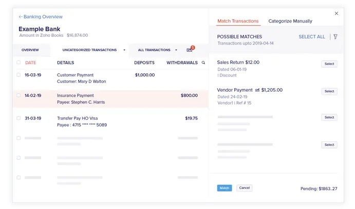Click the icon next to Vendor Payment amount

[257, 90]
